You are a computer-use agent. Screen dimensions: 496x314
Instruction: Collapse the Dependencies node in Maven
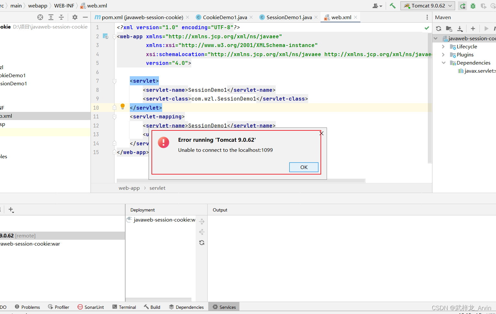(x=443, y=63)
